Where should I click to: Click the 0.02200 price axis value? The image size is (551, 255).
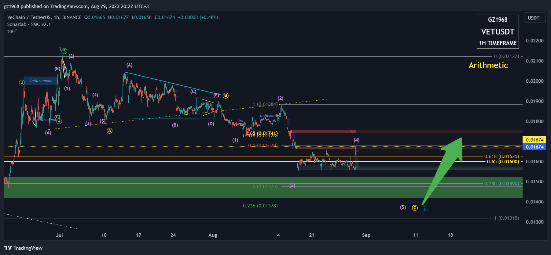[534, 41]
